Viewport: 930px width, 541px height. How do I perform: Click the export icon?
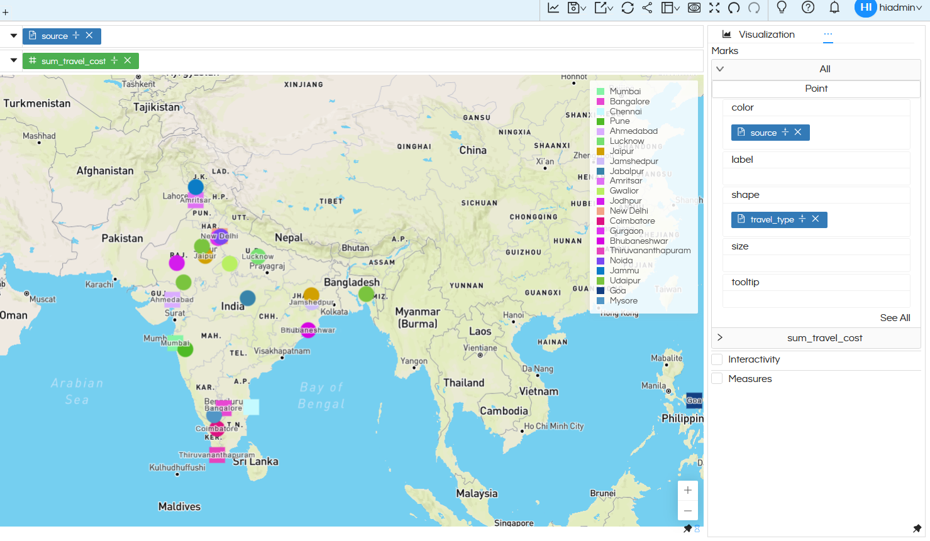[x=601, y=8]
